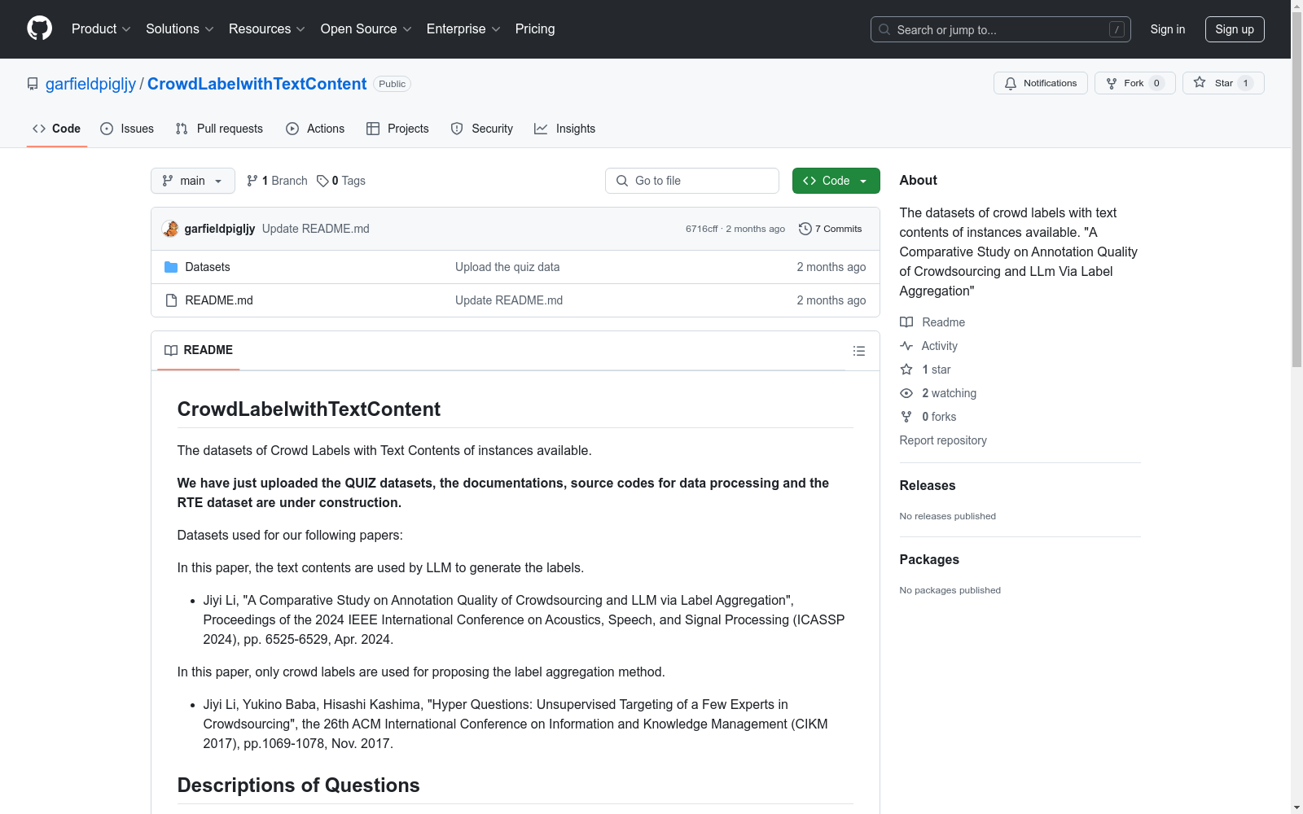Star this repository
The height and width of the screenshot is (814, 1303).
[1223, 83]
